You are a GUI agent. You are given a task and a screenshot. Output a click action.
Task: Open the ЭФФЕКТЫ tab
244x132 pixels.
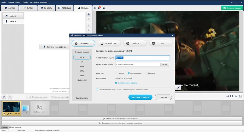(x=46, y=8)
